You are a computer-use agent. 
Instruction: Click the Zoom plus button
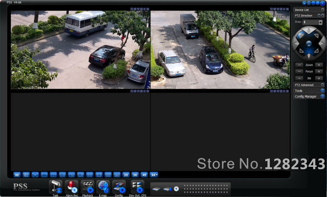(319, 65)
